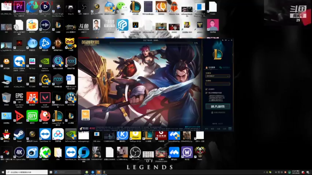Click the orange app icon on taskbar

(x=99, y=172)
